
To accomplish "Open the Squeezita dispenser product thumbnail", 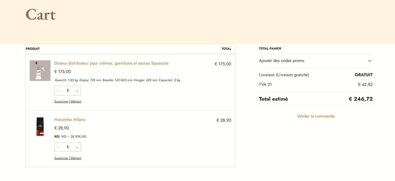I will point(40,71).
